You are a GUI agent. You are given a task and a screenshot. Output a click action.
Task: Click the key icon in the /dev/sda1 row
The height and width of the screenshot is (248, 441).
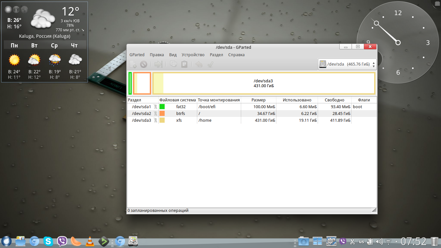[x=155, y=107]
